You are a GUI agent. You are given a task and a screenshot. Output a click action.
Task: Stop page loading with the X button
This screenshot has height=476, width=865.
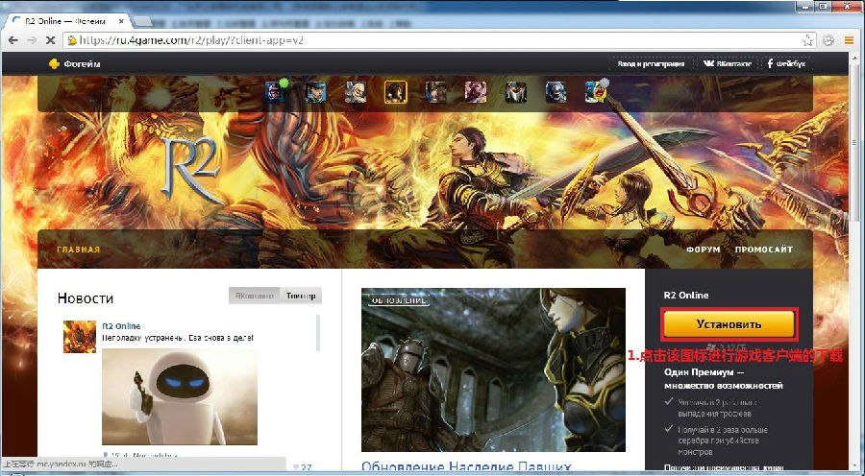click(x=50, y=40)
